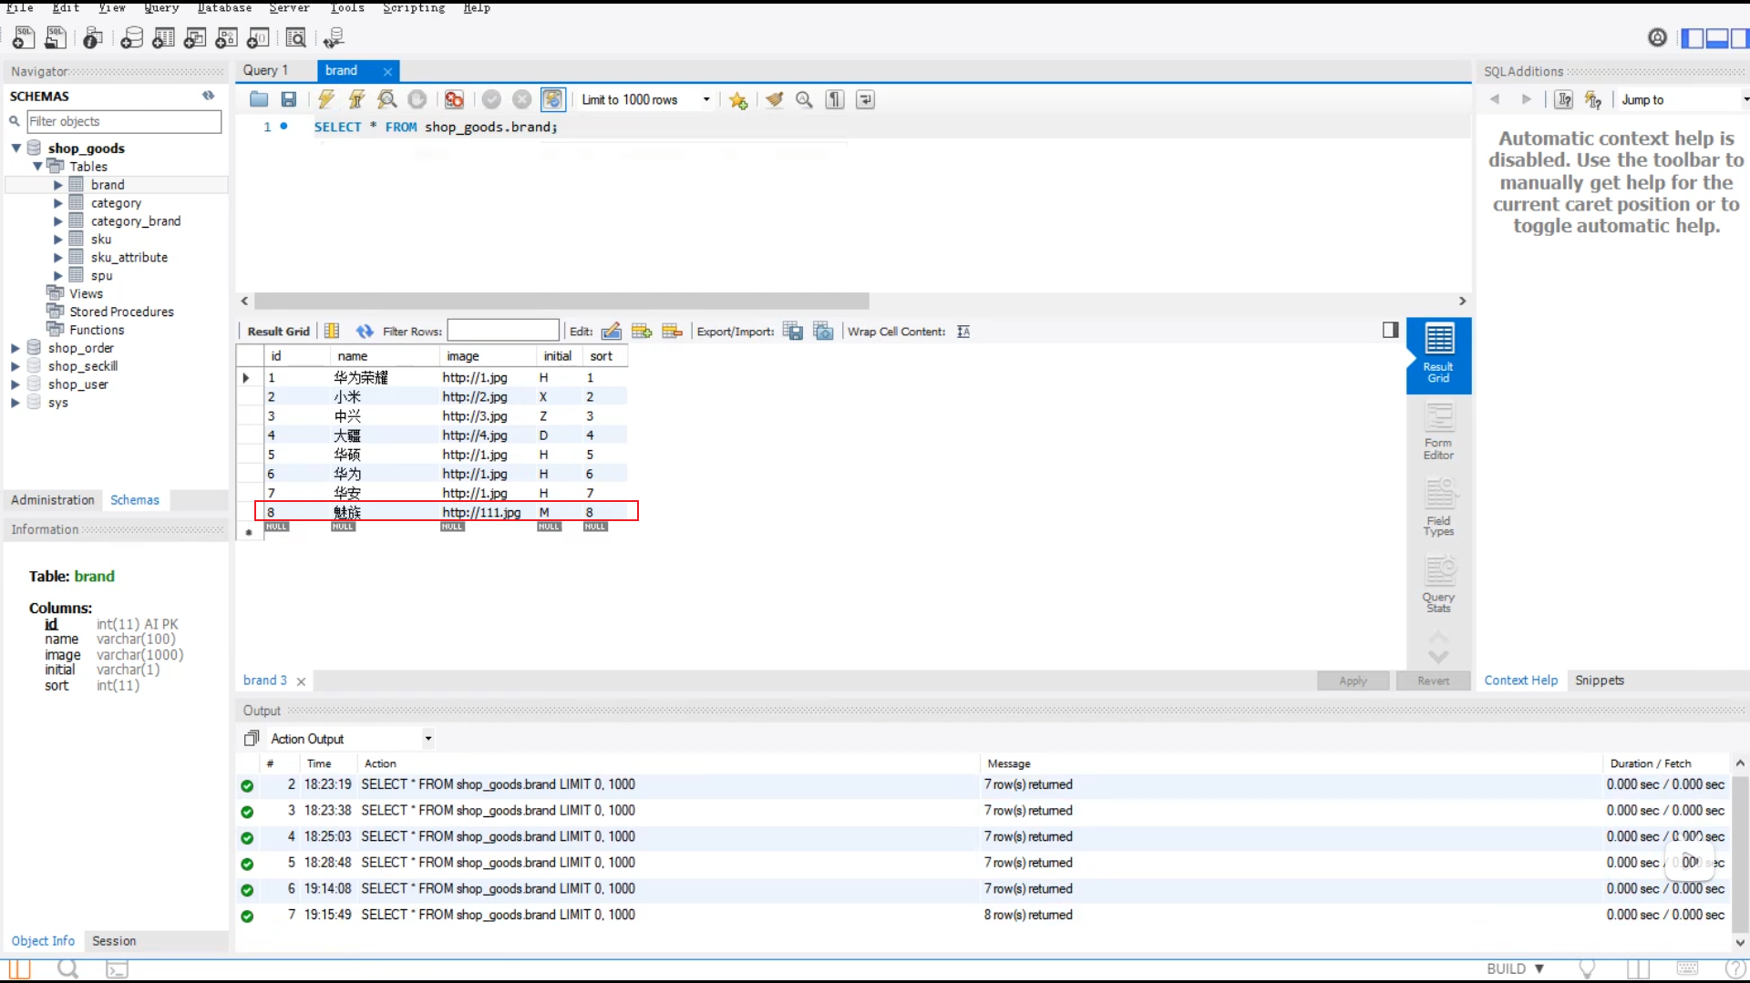Viewport: 1750px width, 983px height.
Task: Run explain plan on current statement
Action: [x=387, y=99]
